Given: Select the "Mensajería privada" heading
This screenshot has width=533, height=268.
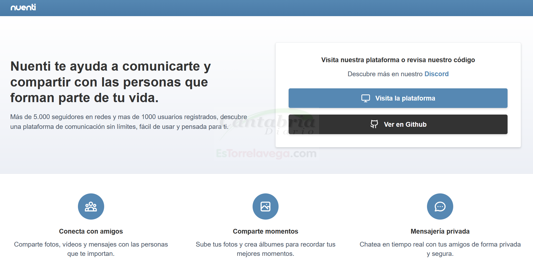Looking at the screenshot, I should tap(440, 231).
